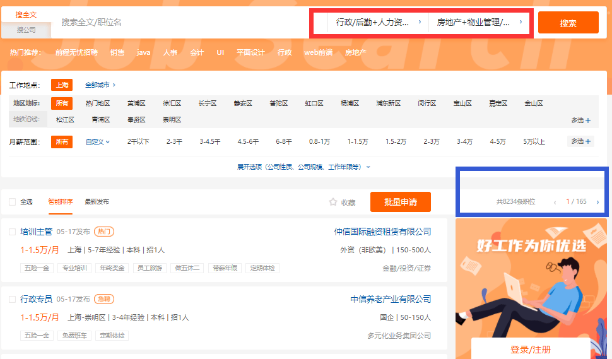This screenshot has height=359, width=612.
Task: Switch to 最新发布 sorting tab
Action: point(97,202)
